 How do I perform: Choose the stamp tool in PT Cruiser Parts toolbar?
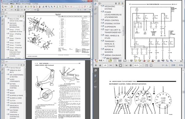(40, 7)
